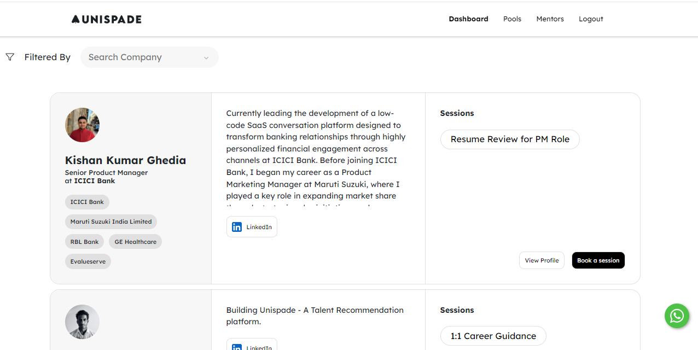Go to the Dashboard menu item

click(x=468, y=19)
